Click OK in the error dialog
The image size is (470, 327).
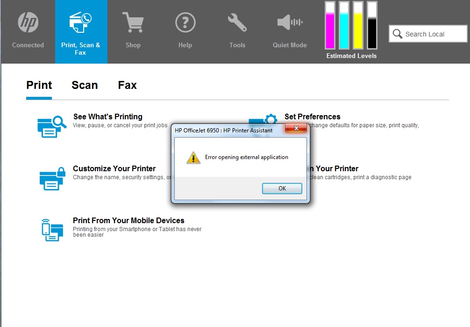(x=282, y=188)
